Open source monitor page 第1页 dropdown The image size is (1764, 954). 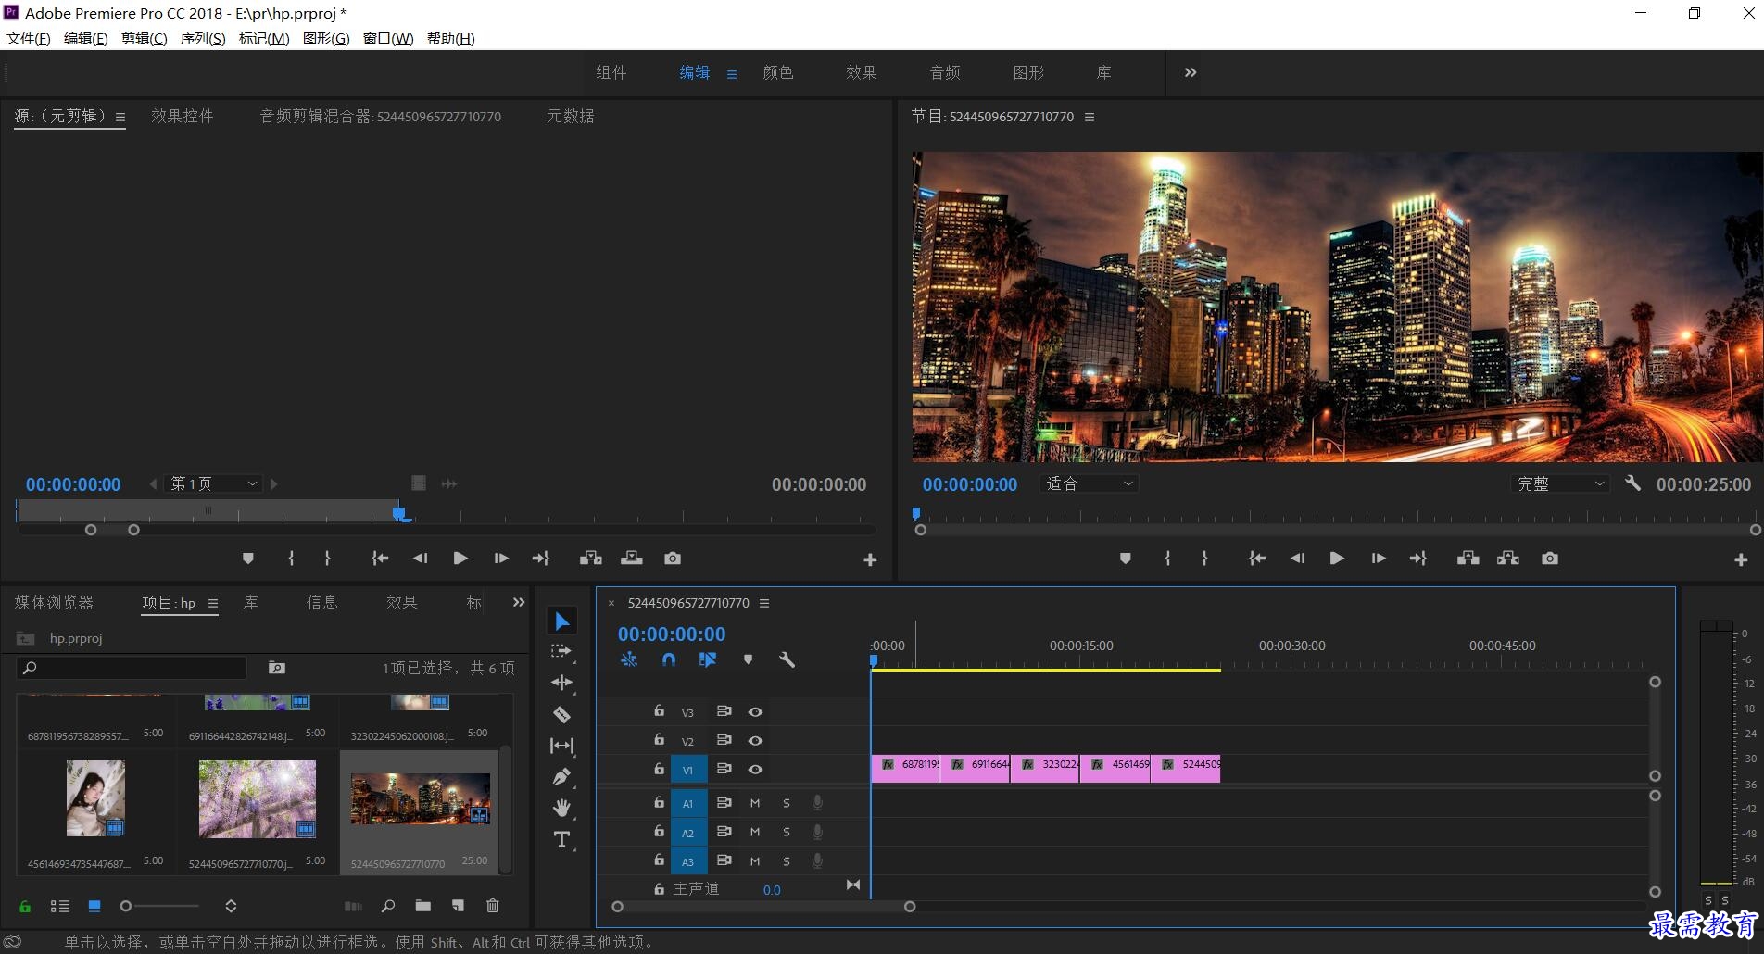point(214,483)
